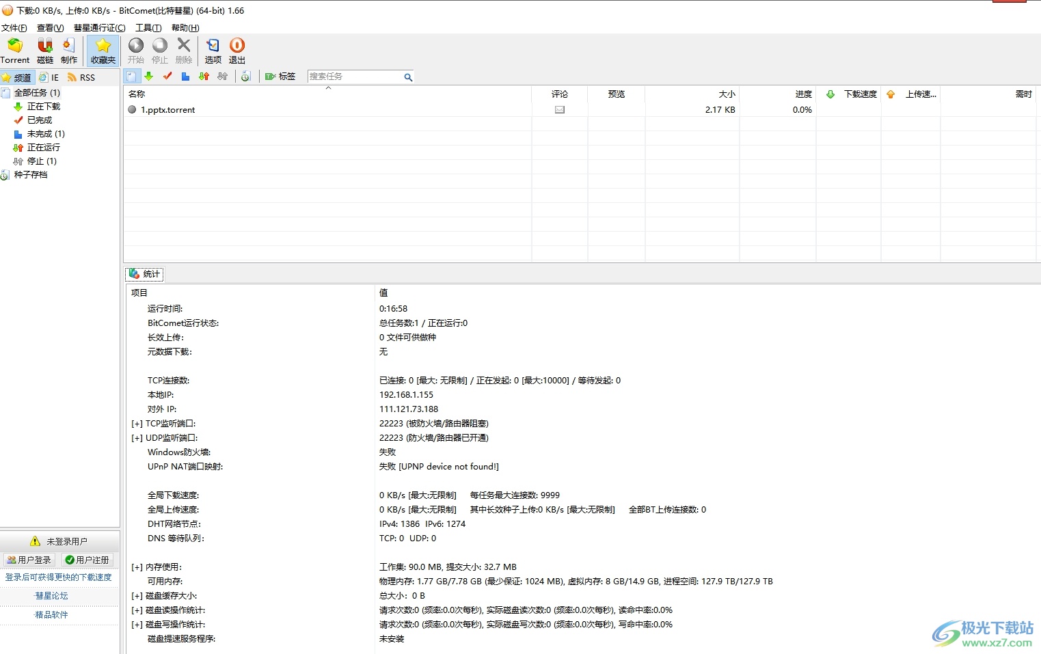
Task: Open the 统计 statistics tab
Action: pyautogui.click(x=144, y=274)
